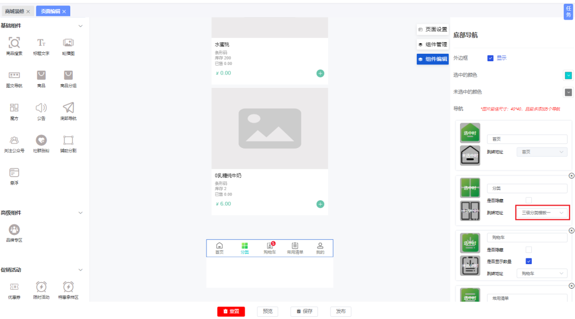Collapse the 基础组件 section
575x319 pixels.
80,25
